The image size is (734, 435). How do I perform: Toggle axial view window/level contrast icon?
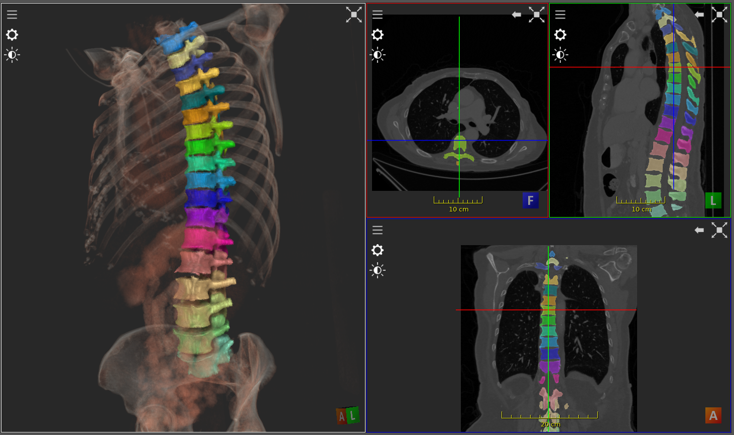click(378, 55)
